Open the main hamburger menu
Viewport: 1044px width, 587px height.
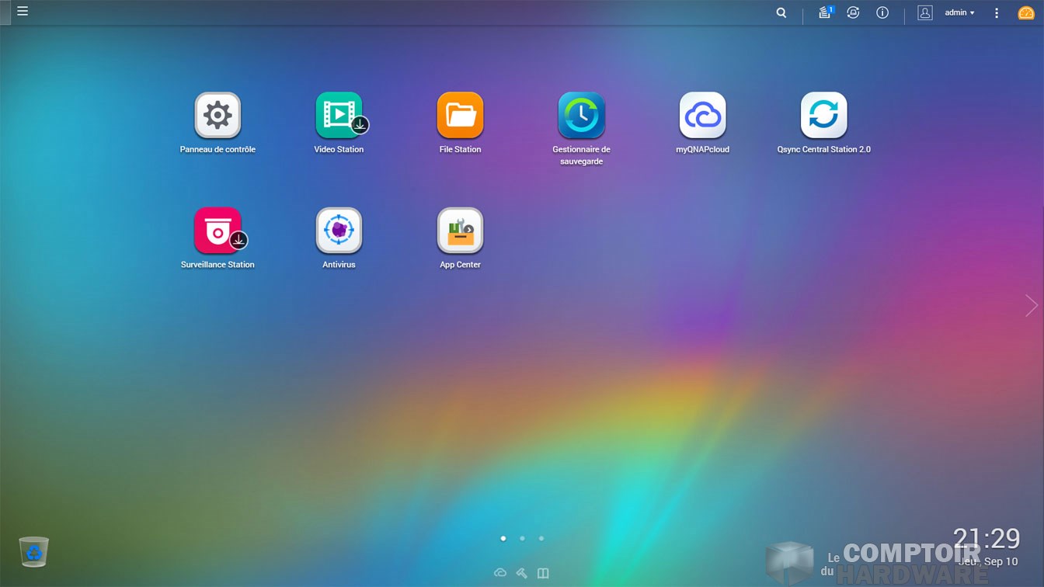(x=23, y=12)
